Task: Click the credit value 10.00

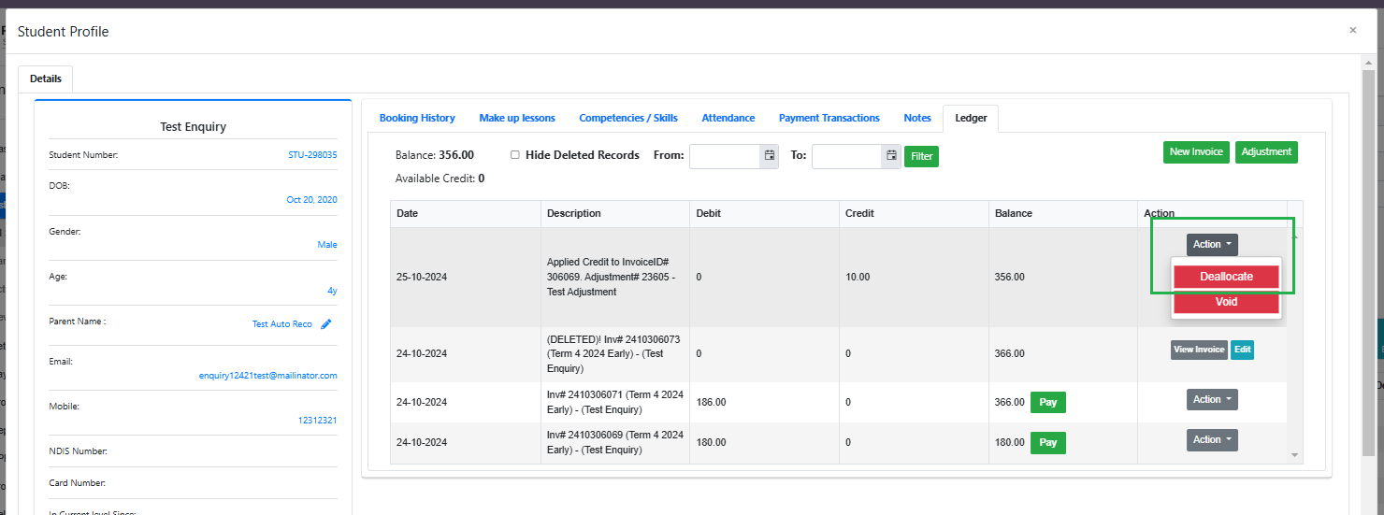Action: (858, 277)
